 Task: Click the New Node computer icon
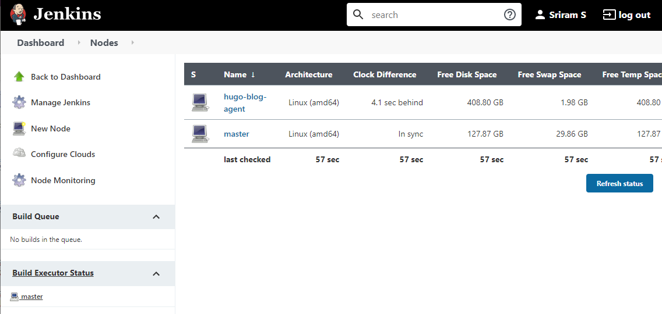pos(19,129)
